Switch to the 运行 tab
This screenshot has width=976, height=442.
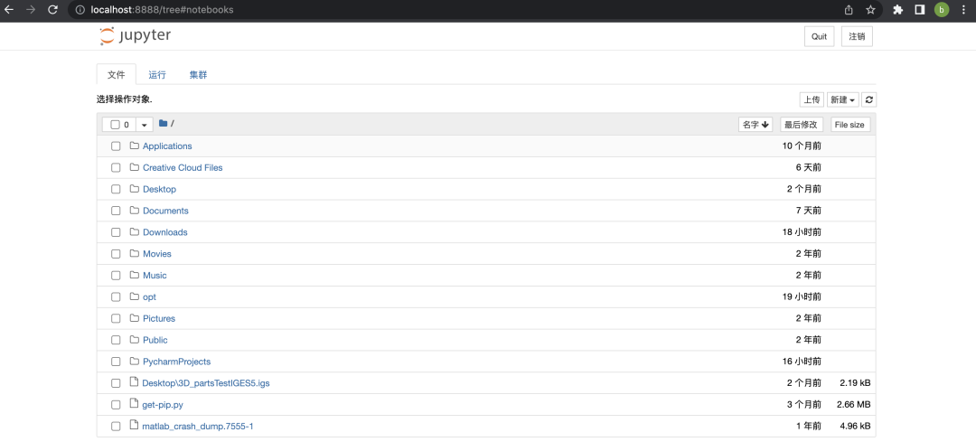coord(157,75)
